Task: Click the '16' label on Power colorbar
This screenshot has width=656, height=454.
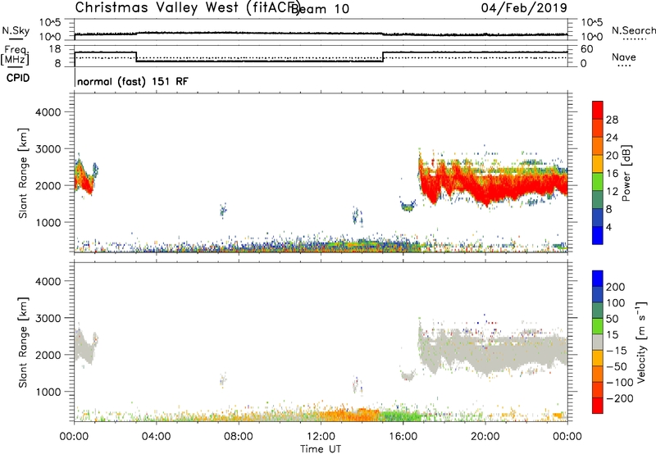Action: (612, 174)
